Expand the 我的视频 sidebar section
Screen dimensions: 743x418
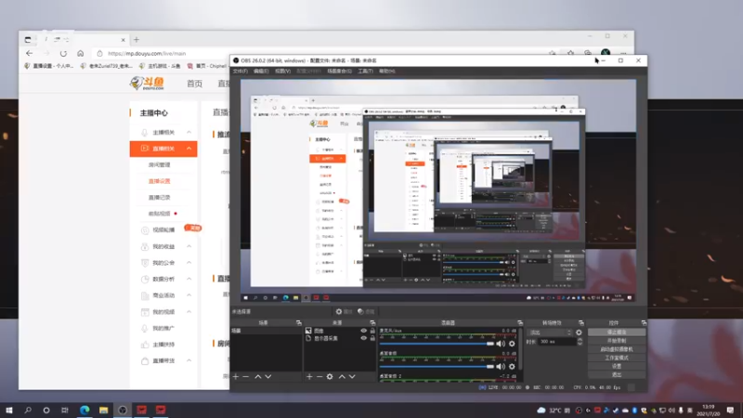click(x=189, y=312)
